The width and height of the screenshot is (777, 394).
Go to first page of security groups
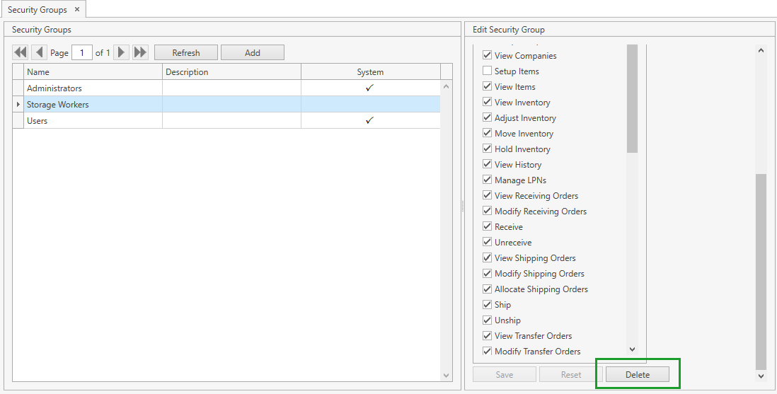21,52
